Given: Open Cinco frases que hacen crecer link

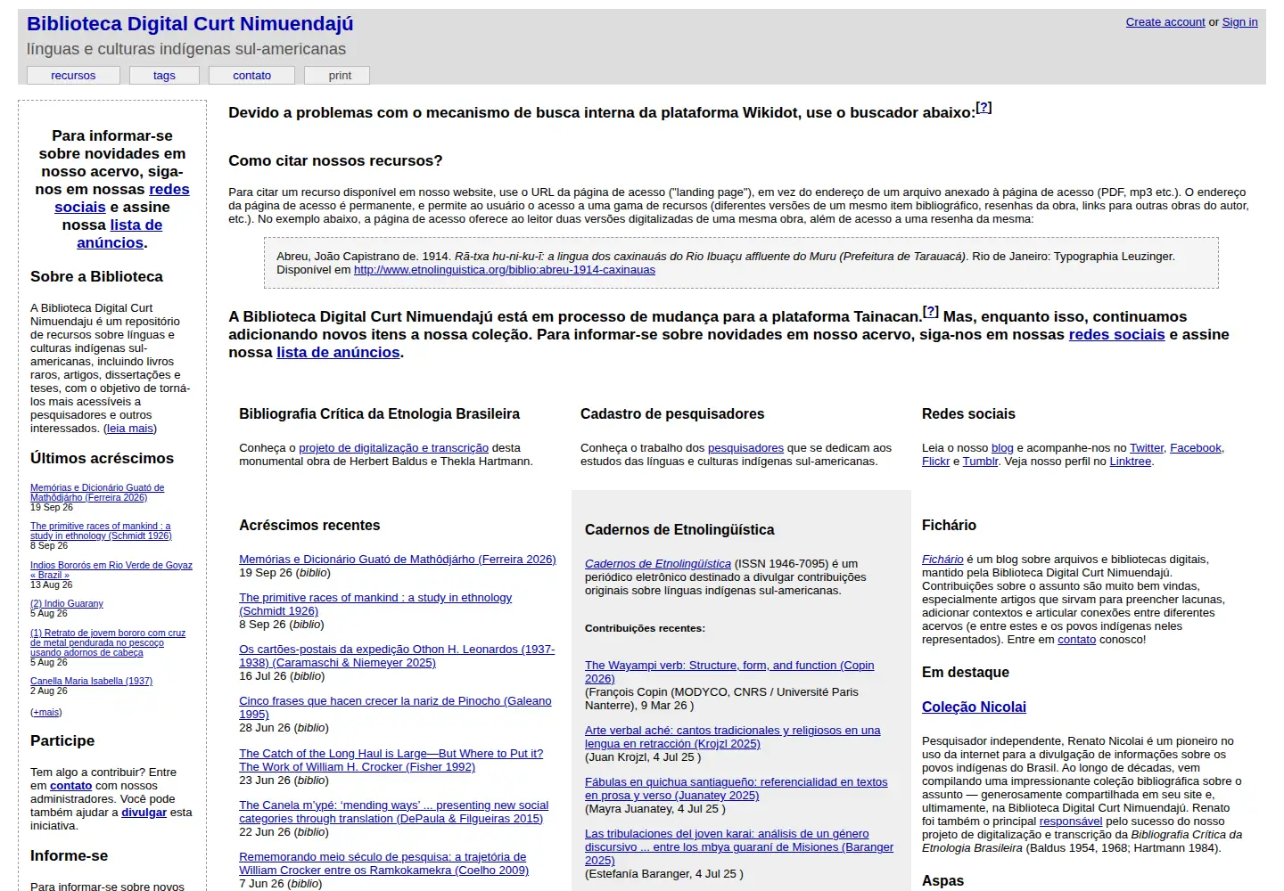Looking at the screenshot, I should point(395,707).
